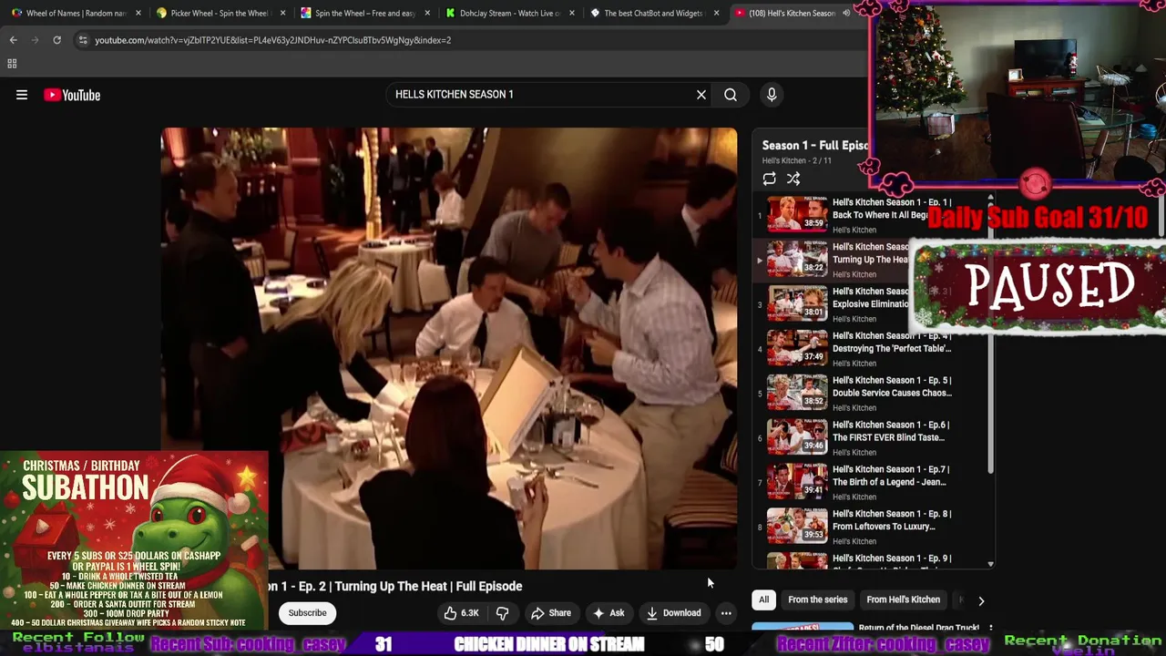Screen dimensions: 1166x656
Task: Close the Spin the Wheel tab
Action: (x=427, y=14)
